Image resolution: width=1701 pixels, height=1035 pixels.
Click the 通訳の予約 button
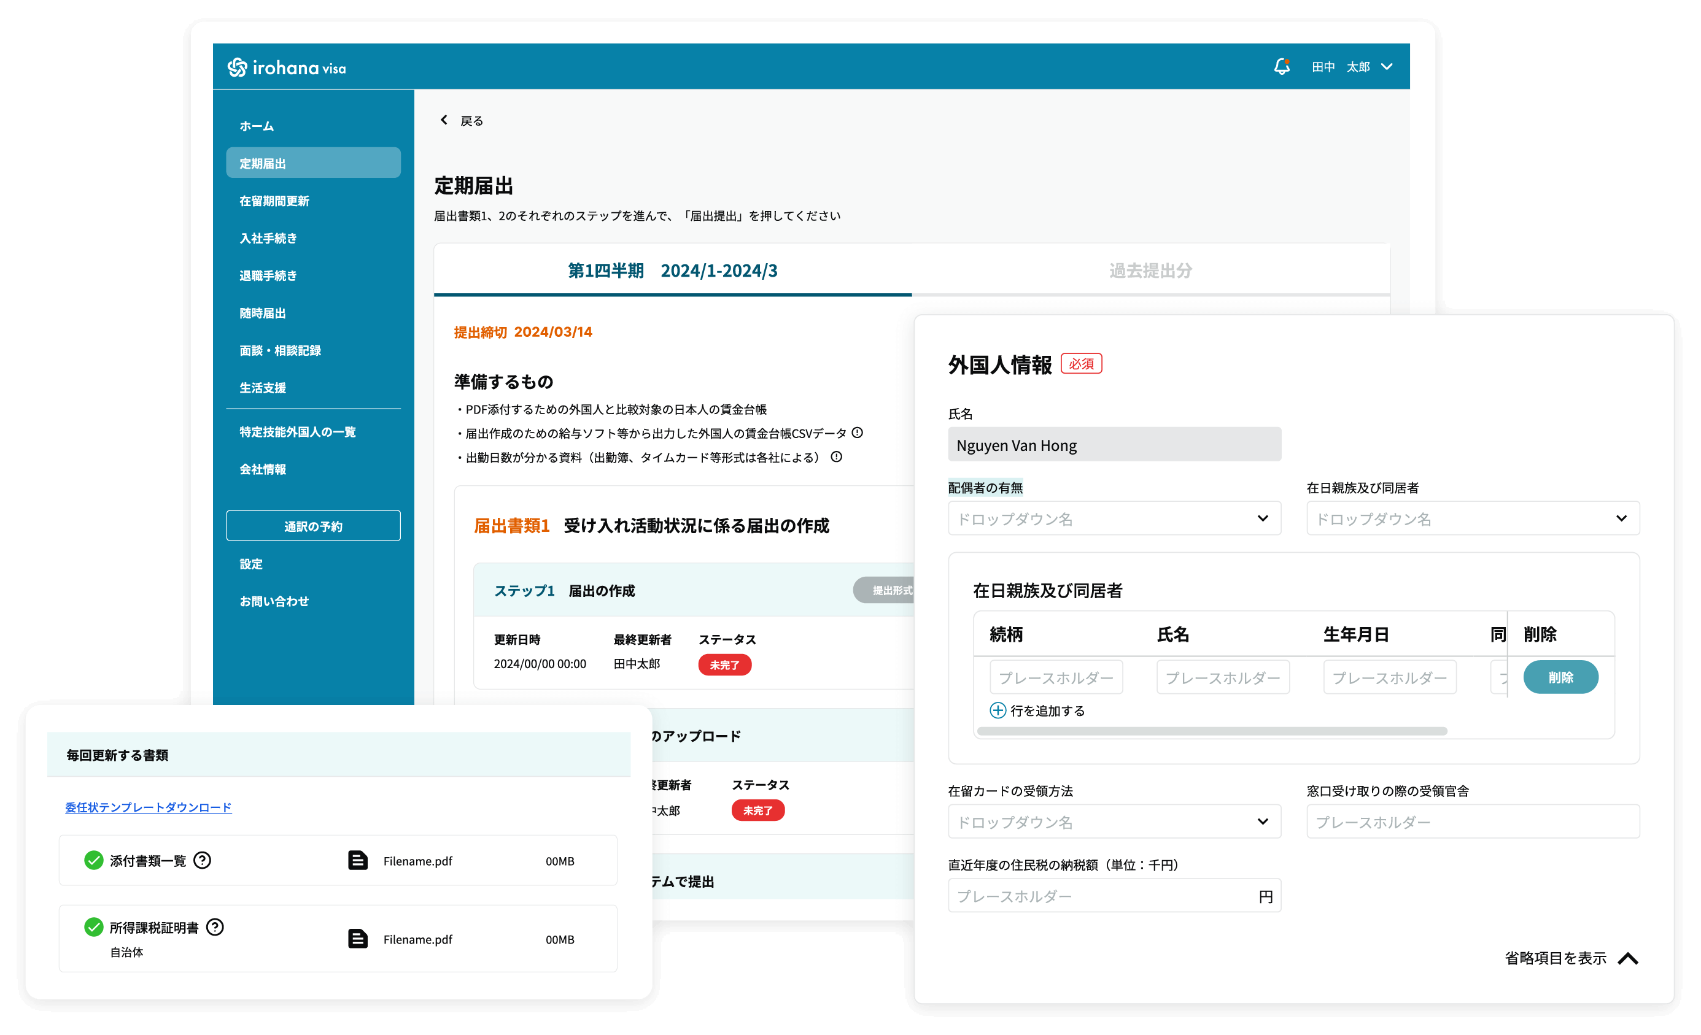(312, 526)
